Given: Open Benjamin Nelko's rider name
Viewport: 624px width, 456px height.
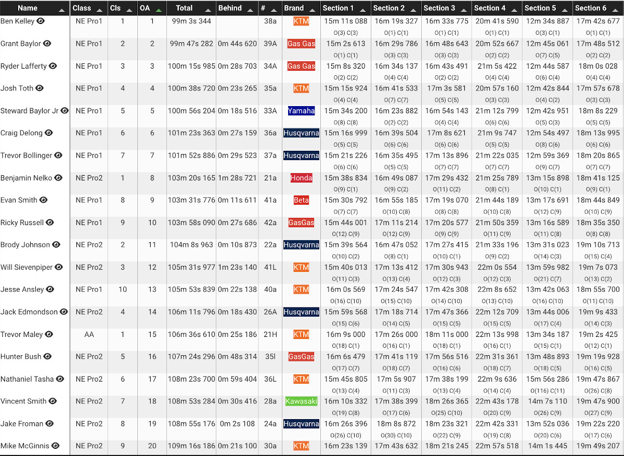Looking at the screenshot, I should [x=27, y=178].
